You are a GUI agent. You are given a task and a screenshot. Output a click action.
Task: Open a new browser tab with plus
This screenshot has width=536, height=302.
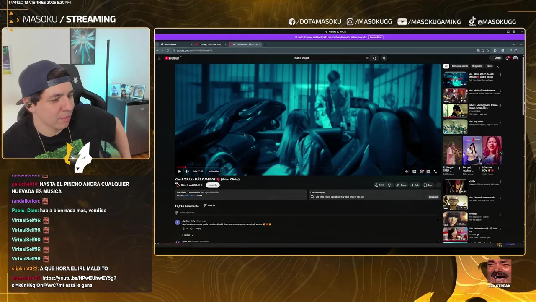265,44
